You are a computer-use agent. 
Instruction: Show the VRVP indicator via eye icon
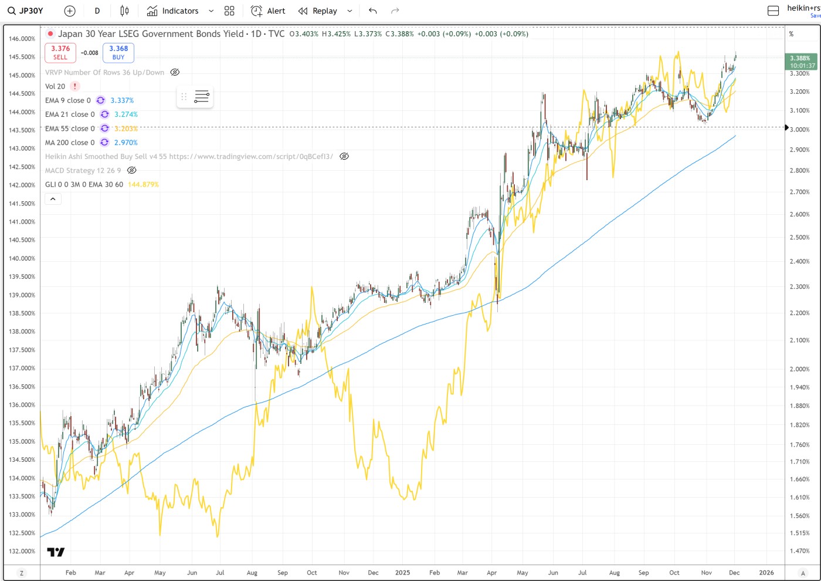175,72
